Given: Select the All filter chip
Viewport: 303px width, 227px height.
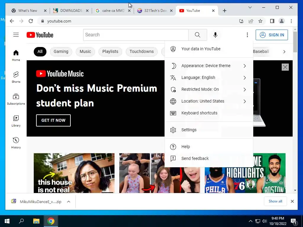Looking at the screenshot, I should tap(40, 51).
